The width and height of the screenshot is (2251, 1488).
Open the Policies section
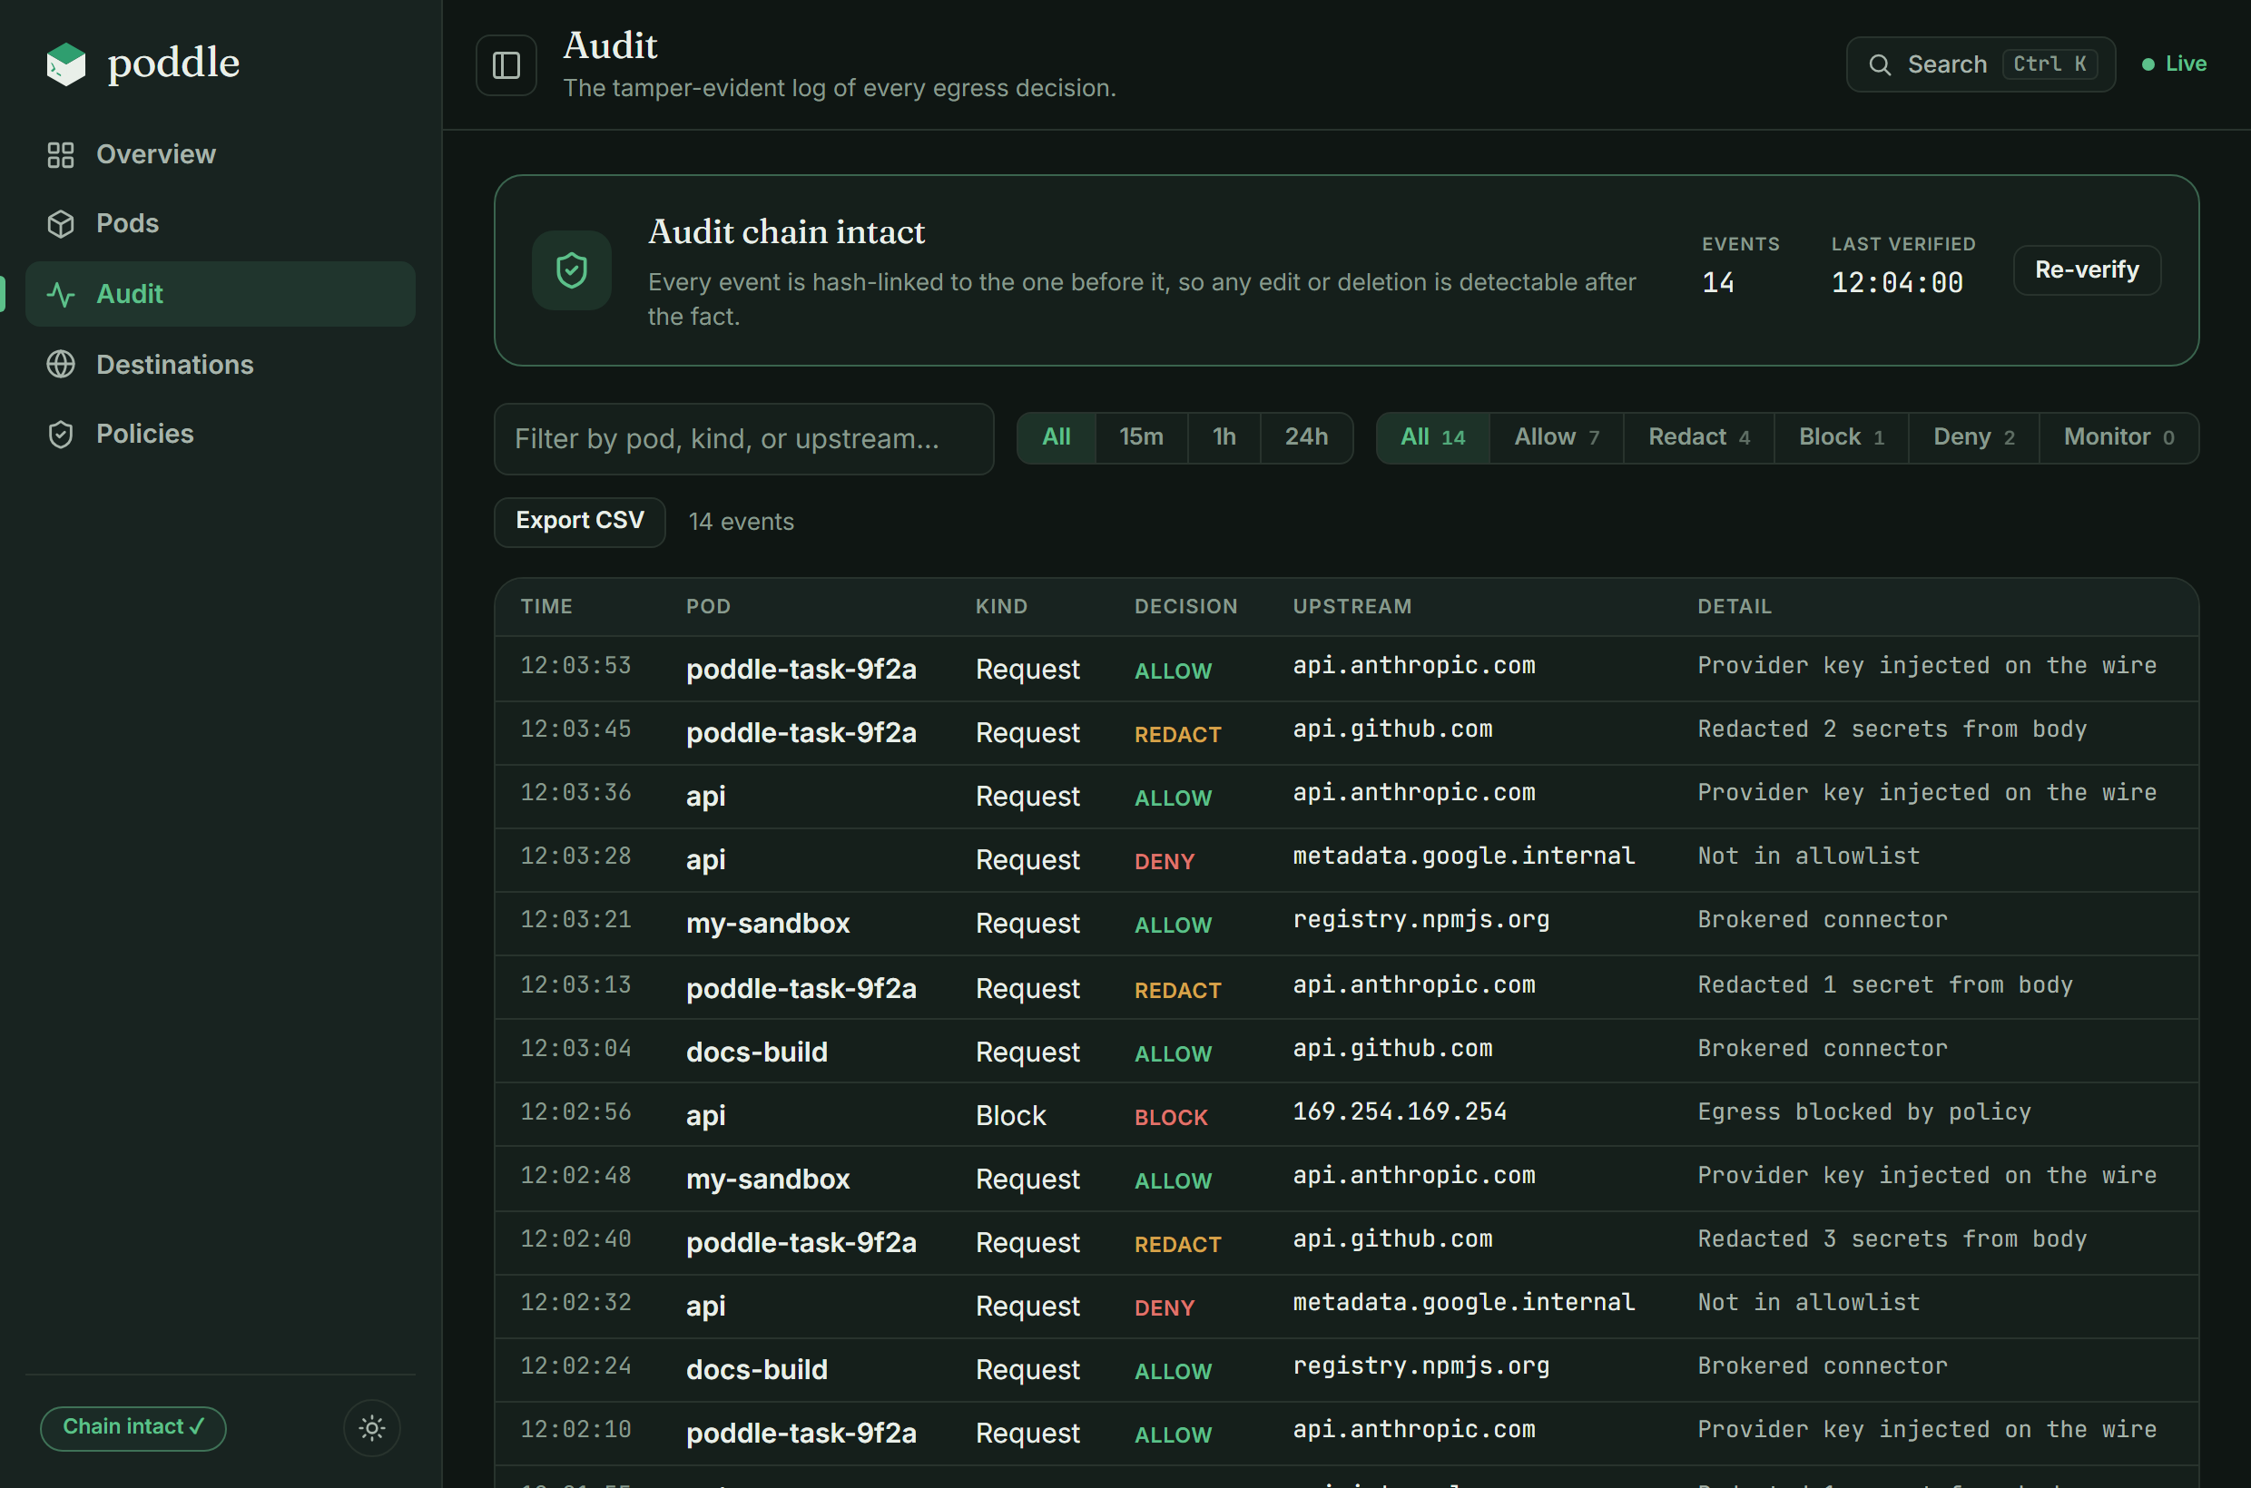(x=221, y=435)
